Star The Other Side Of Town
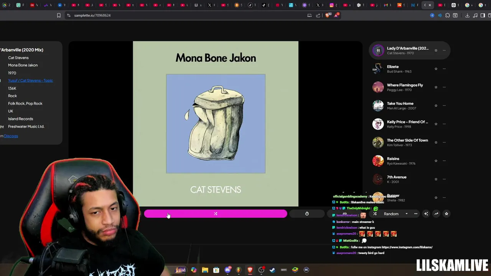This screenshot has width=491, height=276. (436, 142)
